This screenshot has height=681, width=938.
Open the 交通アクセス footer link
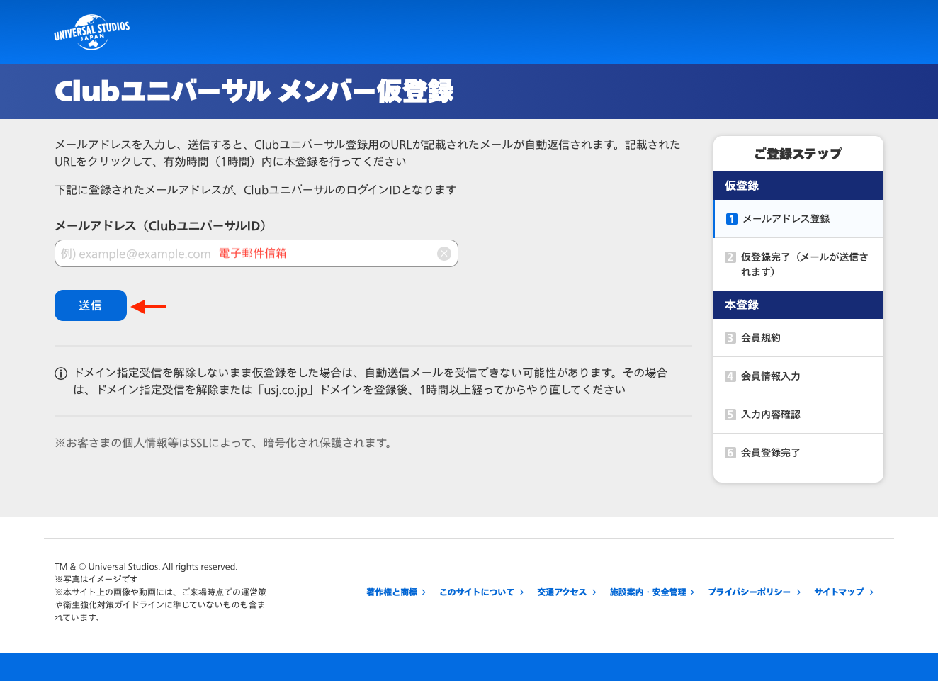pos(562,592)
